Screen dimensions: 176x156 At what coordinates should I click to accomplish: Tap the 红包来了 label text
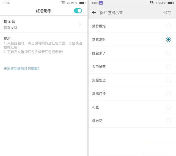99,53
